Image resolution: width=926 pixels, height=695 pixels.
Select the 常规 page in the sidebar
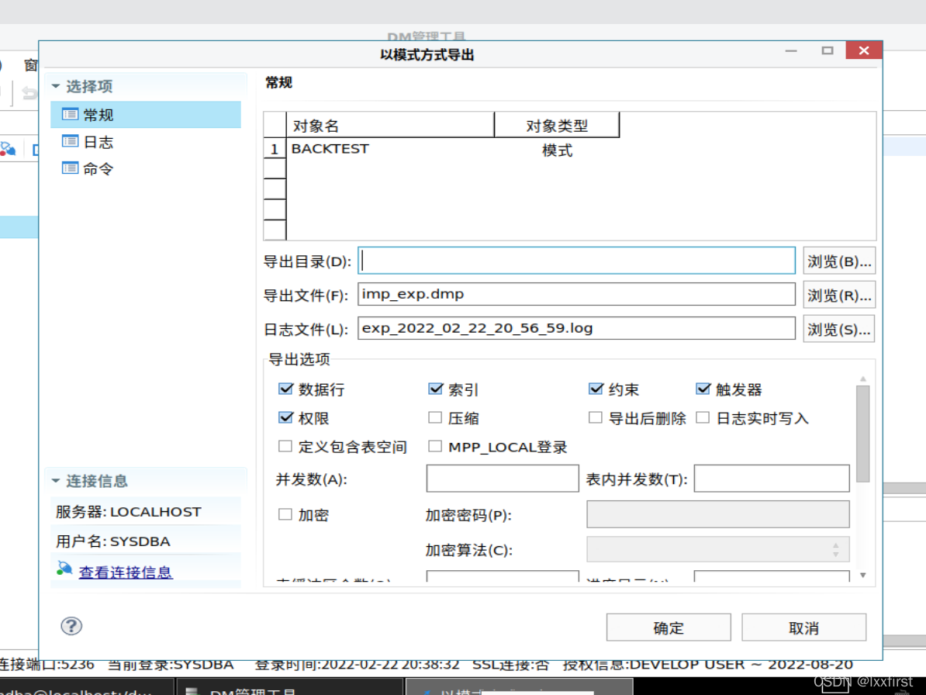pyautogui.click(x=146, y=115)
